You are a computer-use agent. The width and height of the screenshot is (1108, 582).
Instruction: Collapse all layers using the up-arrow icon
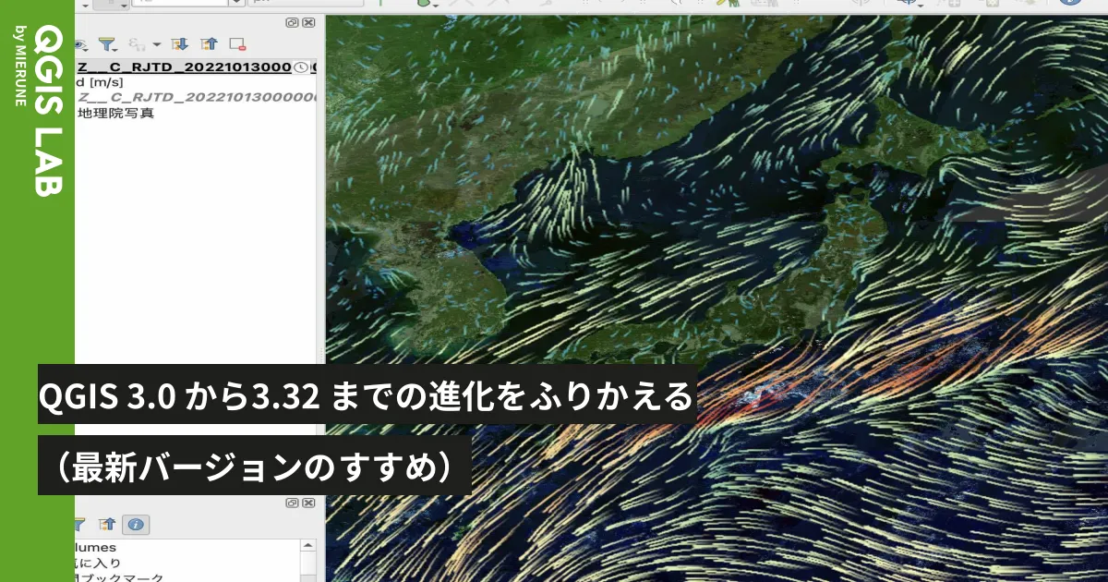[x=208, y=43]
